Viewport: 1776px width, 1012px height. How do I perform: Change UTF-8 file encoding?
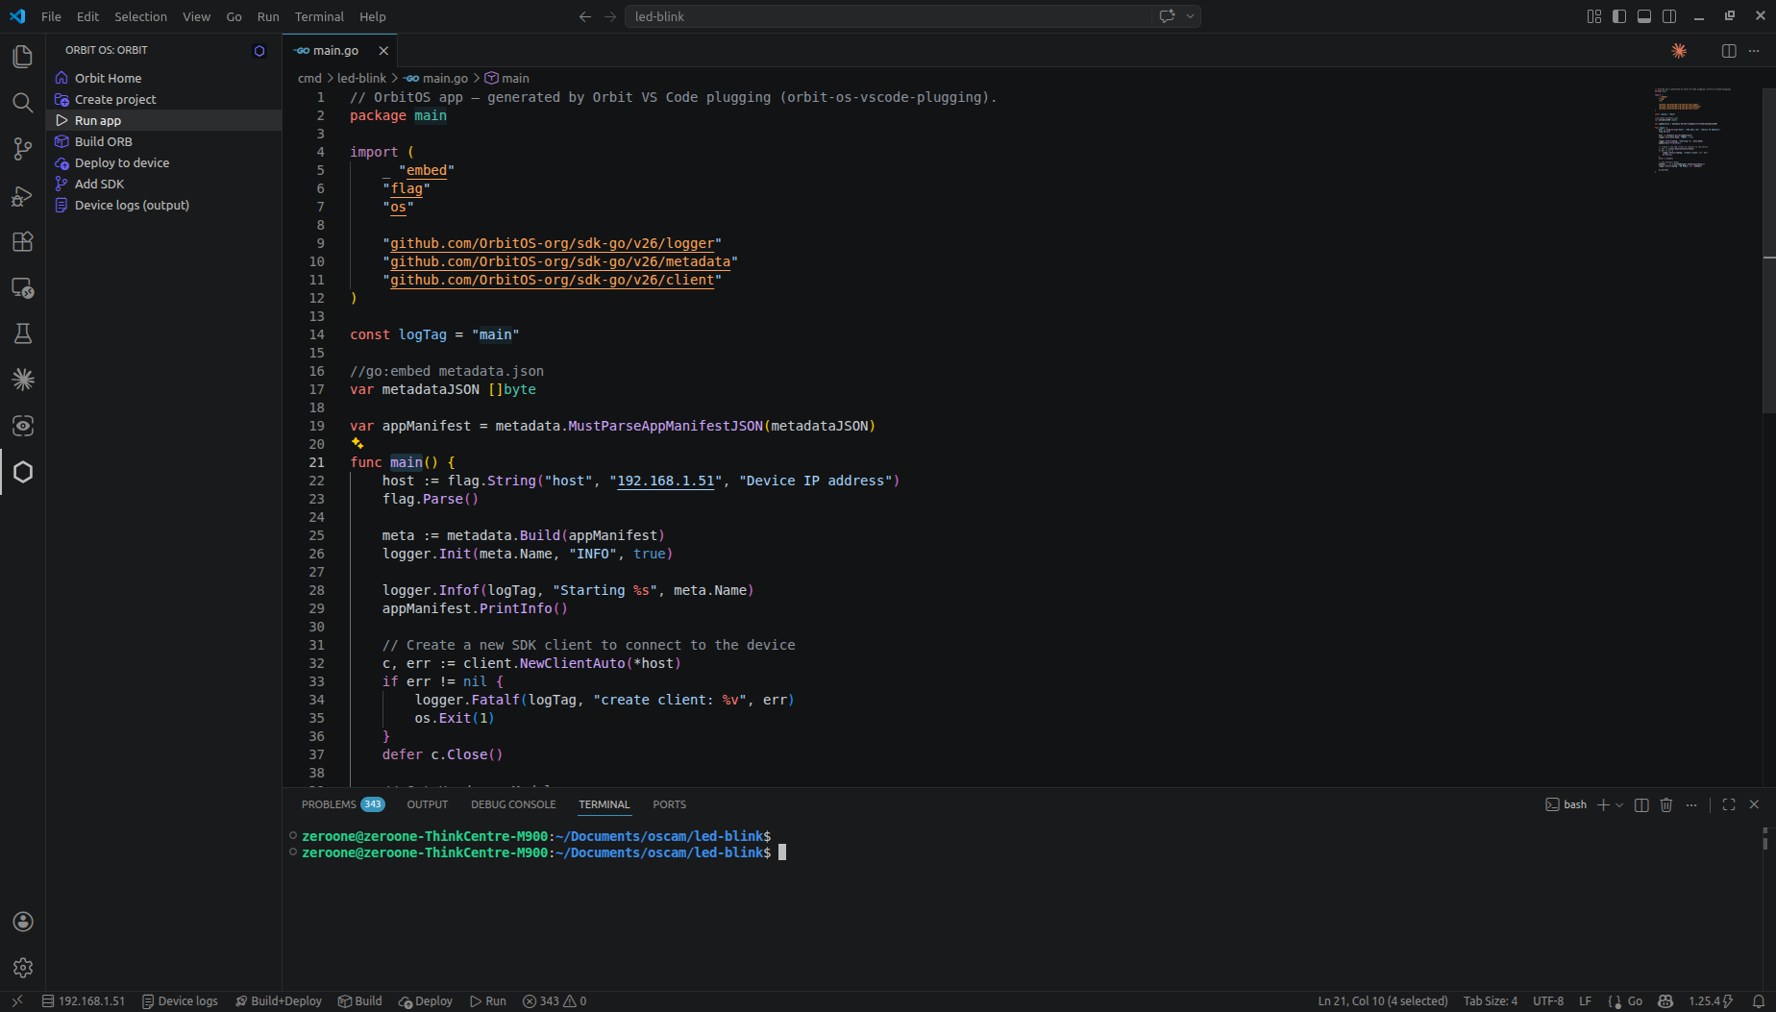point(1548,1001)
